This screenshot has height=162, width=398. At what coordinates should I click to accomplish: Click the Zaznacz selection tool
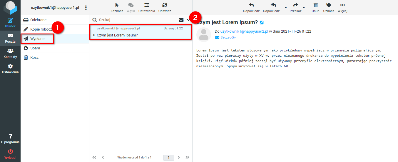[x=117, y=8]
